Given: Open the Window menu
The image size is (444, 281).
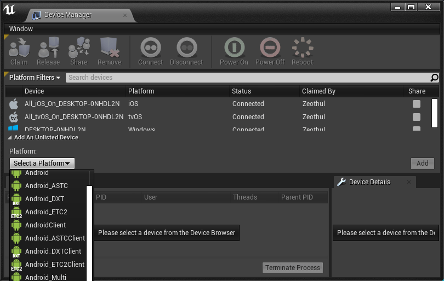Looking at the screenshot, I should pos(21,28).
